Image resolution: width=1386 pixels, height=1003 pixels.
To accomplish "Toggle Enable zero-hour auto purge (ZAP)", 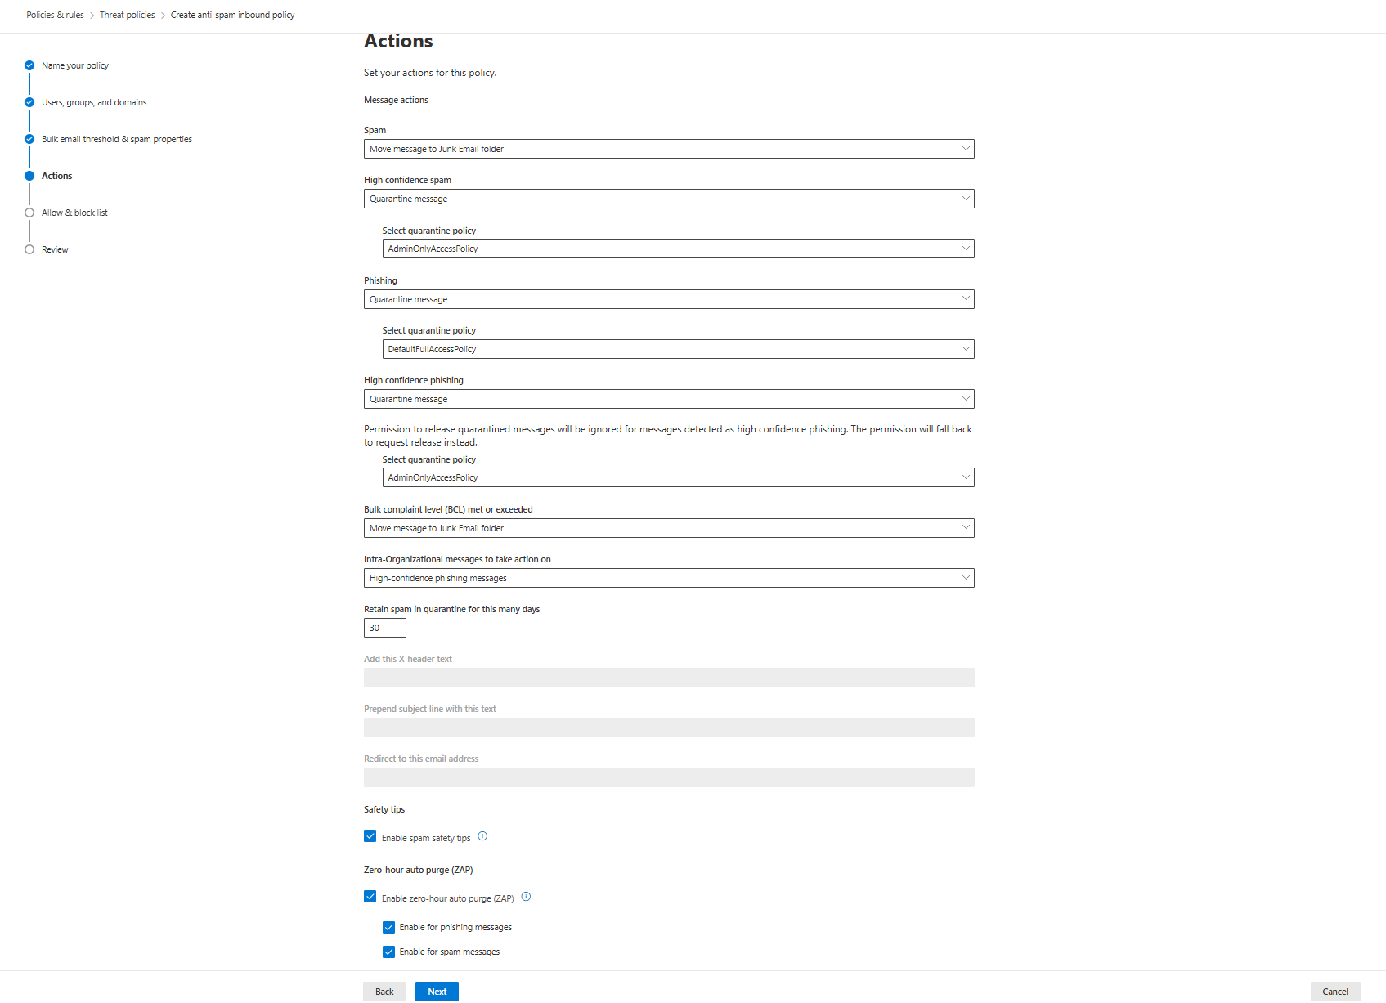I will [x=370, y=897].
